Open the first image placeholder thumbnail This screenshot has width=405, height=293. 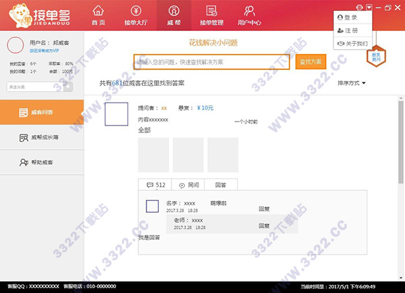coord(153,155)
